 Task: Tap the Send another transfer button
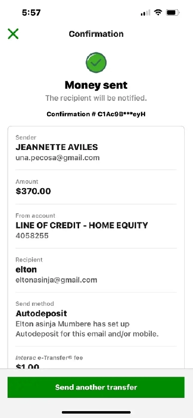click(96, 387)
